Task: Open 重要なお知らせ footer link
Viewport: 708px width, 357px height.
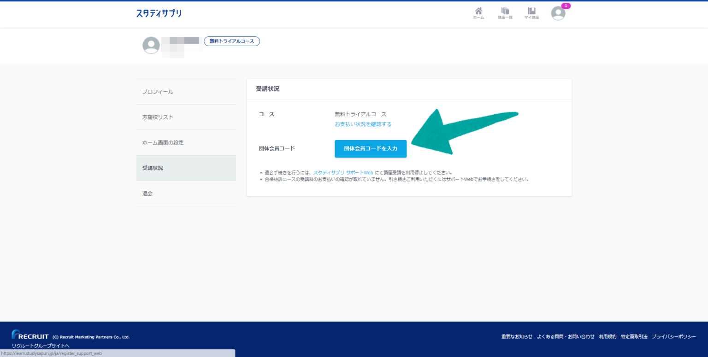Action: click(x=517, y=337)
